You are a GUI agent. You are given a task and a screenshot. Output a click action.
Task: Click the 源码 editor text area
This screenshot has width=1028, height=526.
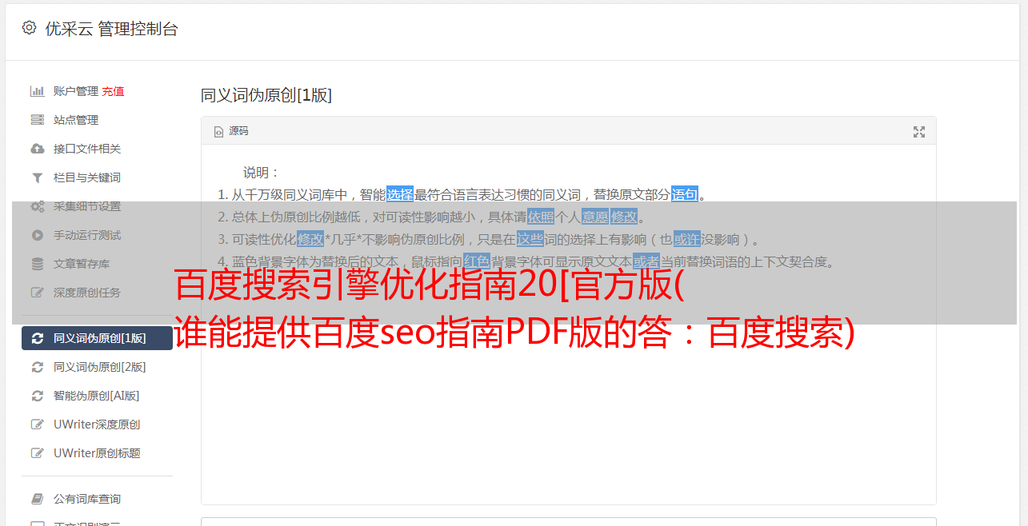(568, 324)
